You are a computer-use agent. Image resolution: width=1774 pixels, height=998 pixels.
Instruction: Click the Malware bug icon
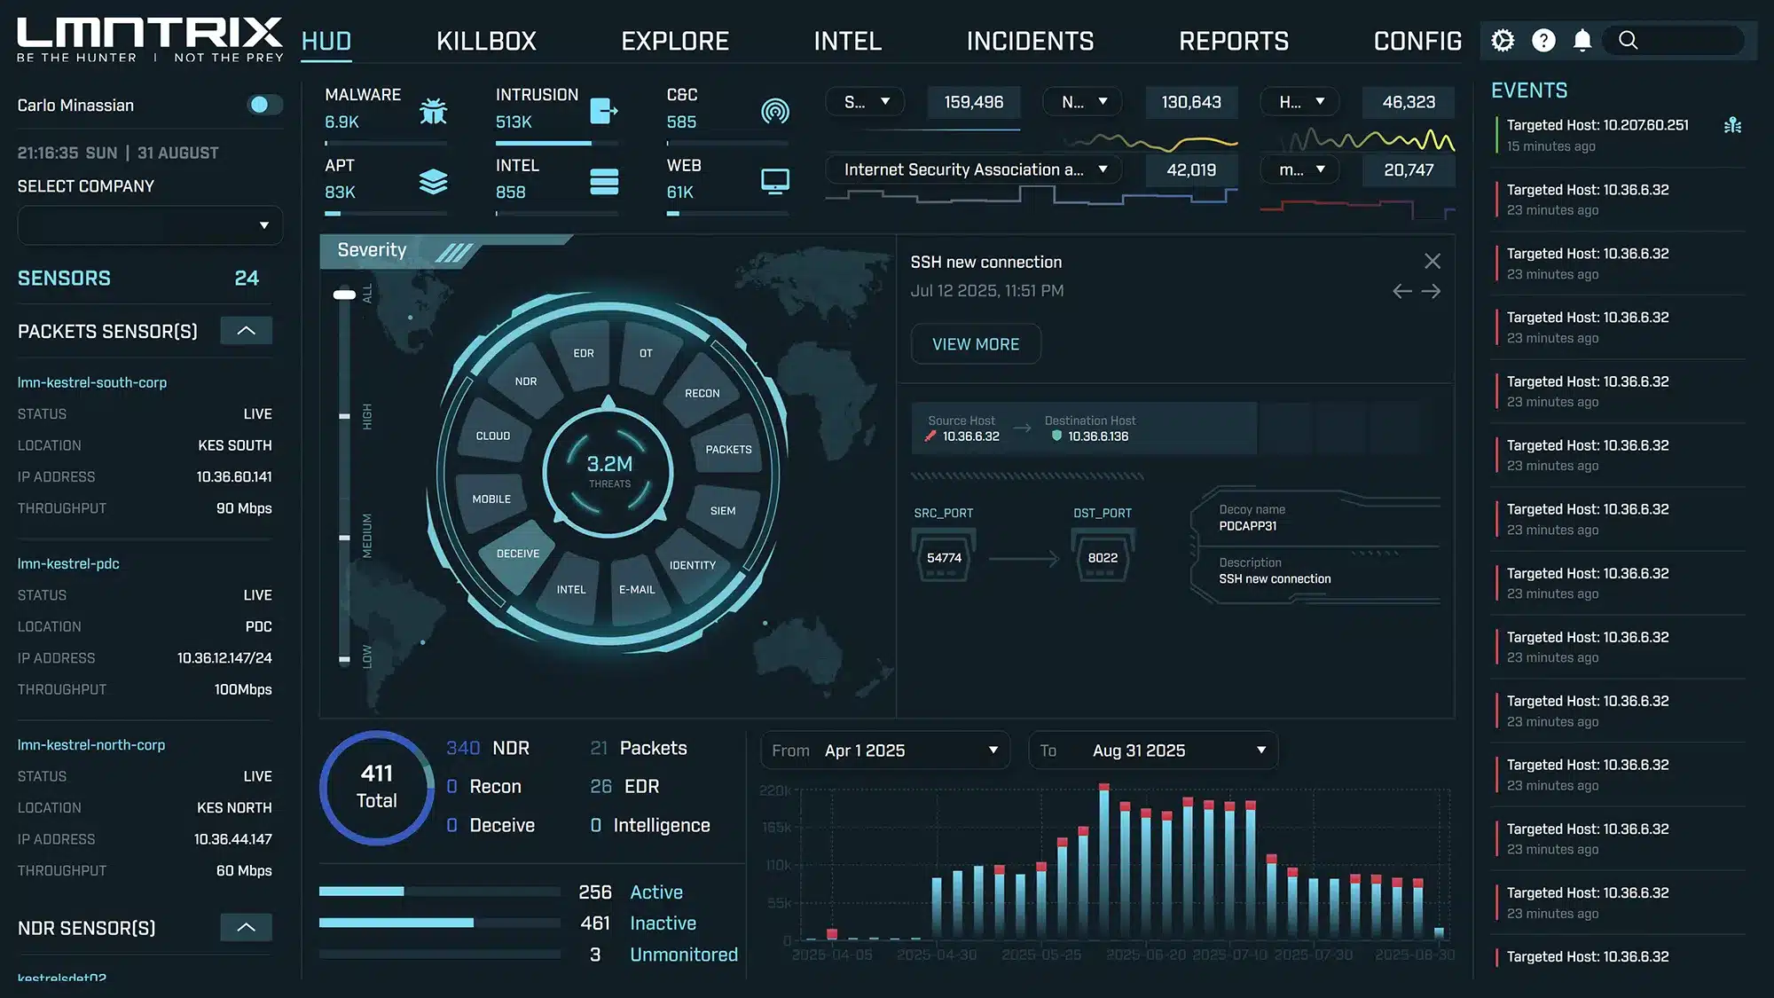433,111
